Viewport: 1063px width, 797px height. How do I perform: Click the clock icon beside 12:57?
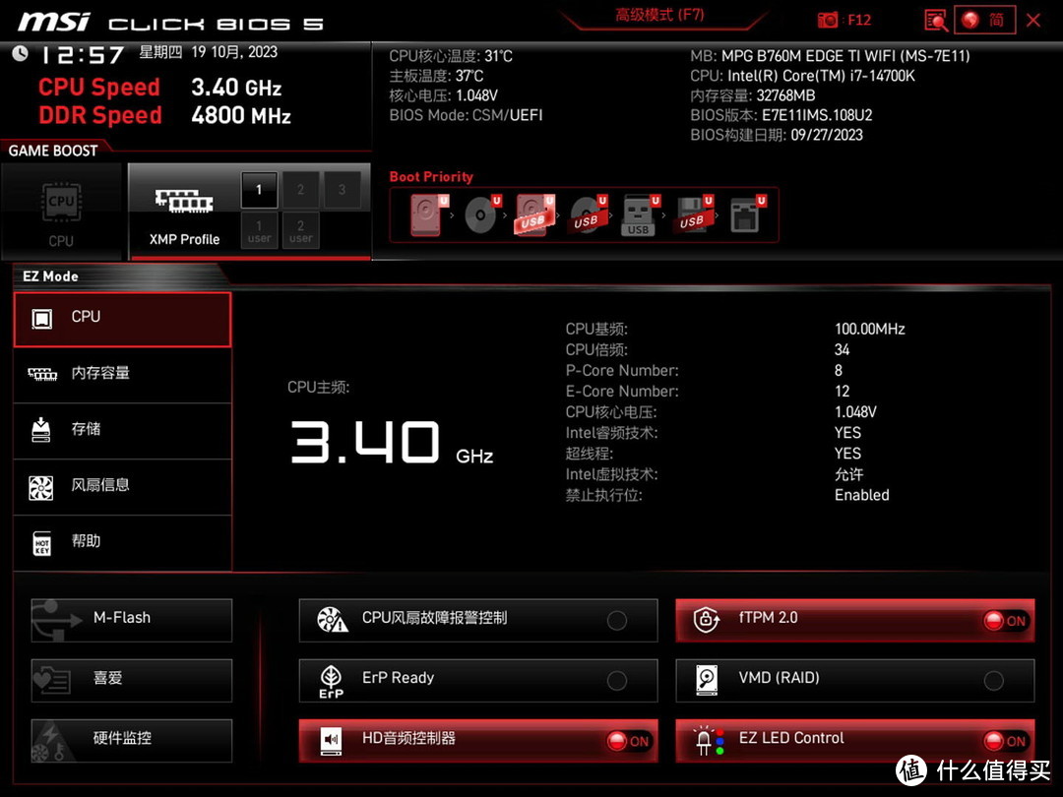point(21,53)
